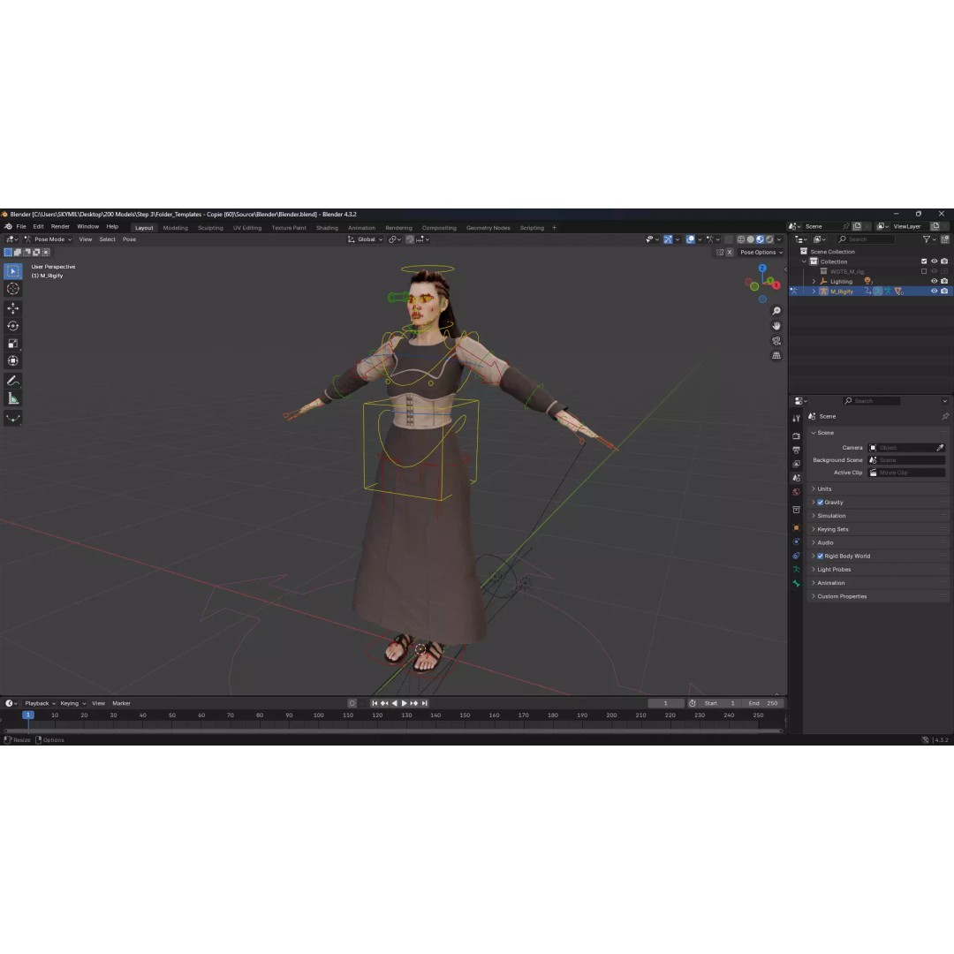This screenshot has width=954, height=954.
Task: Select the Scale tool in the left toolbar
Action: [12, 344]
